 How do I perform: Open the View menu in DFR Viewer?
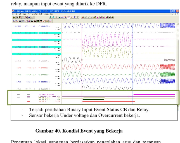coord(29,14)
